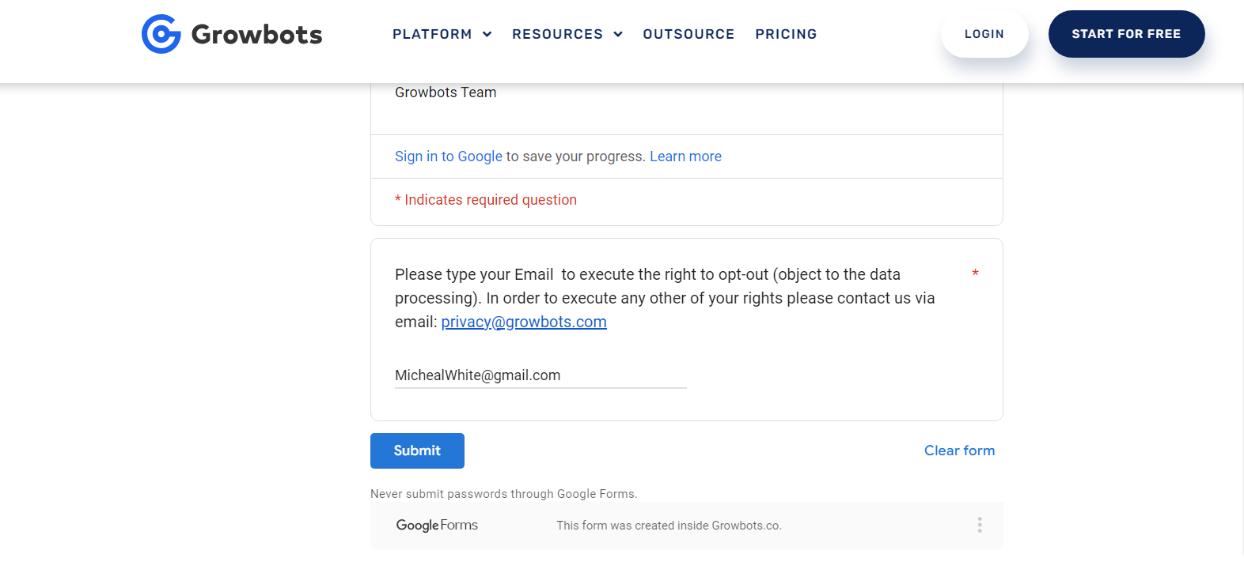Click the privacy@growbots.com email link
Image resolution: width=1244 pixels, height=573 pixels.
(524, 322)
